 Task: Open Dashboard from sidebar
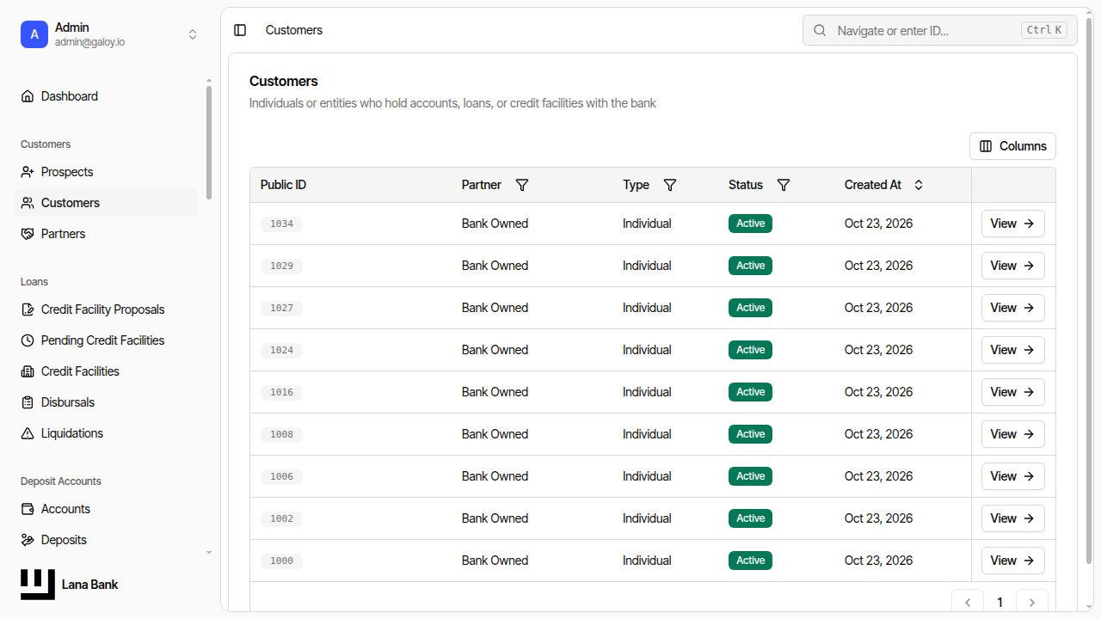106,96
